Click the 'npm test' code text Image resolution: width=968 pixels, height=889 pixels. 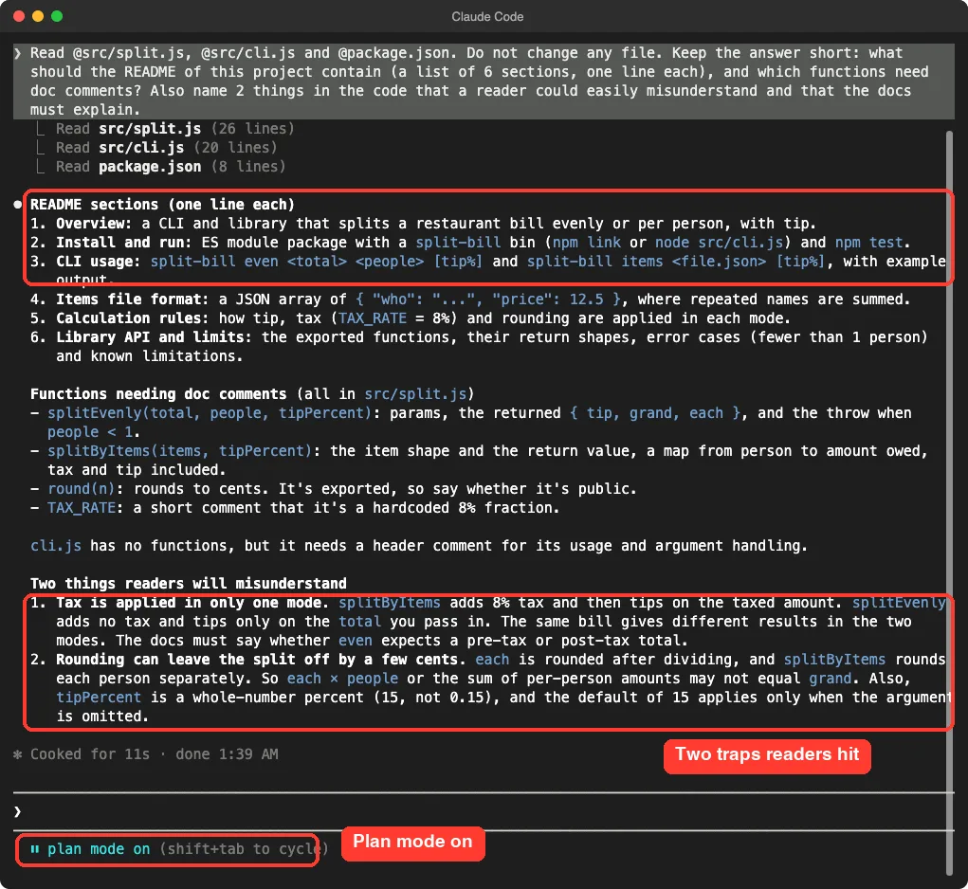[868, 243]
